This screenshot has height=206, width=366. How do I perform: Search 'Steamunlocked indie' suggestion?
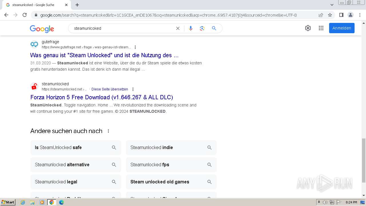(171, 148)
